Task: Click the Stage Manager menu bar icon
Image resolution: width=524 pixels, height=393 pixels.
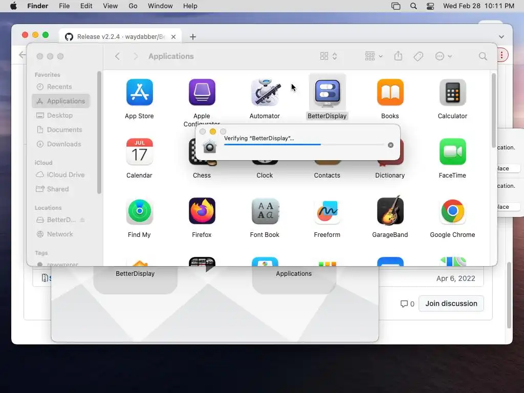Action: pos(396,6)
